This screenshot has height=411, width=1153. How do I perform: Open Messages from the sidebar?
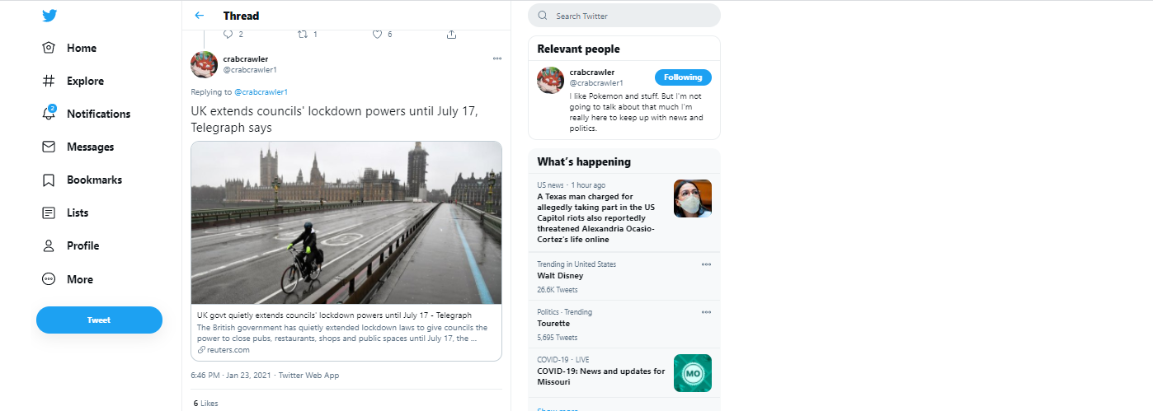click(78, 147)
